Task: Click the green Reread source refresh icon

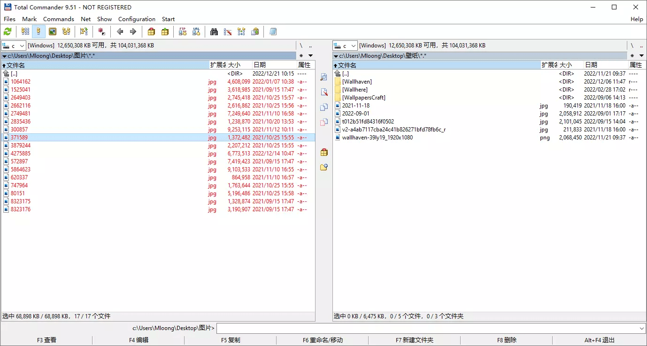Action: (8, 32)
